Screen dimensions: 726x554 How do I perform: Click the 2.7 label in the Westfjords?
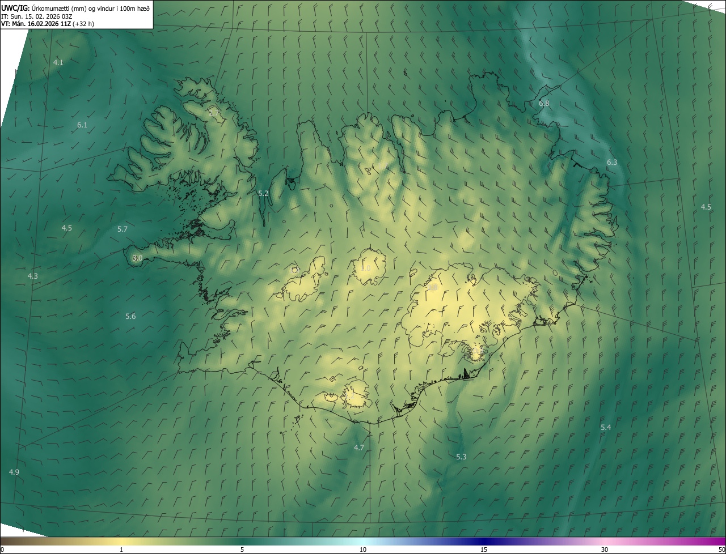[x=214, y=113]
